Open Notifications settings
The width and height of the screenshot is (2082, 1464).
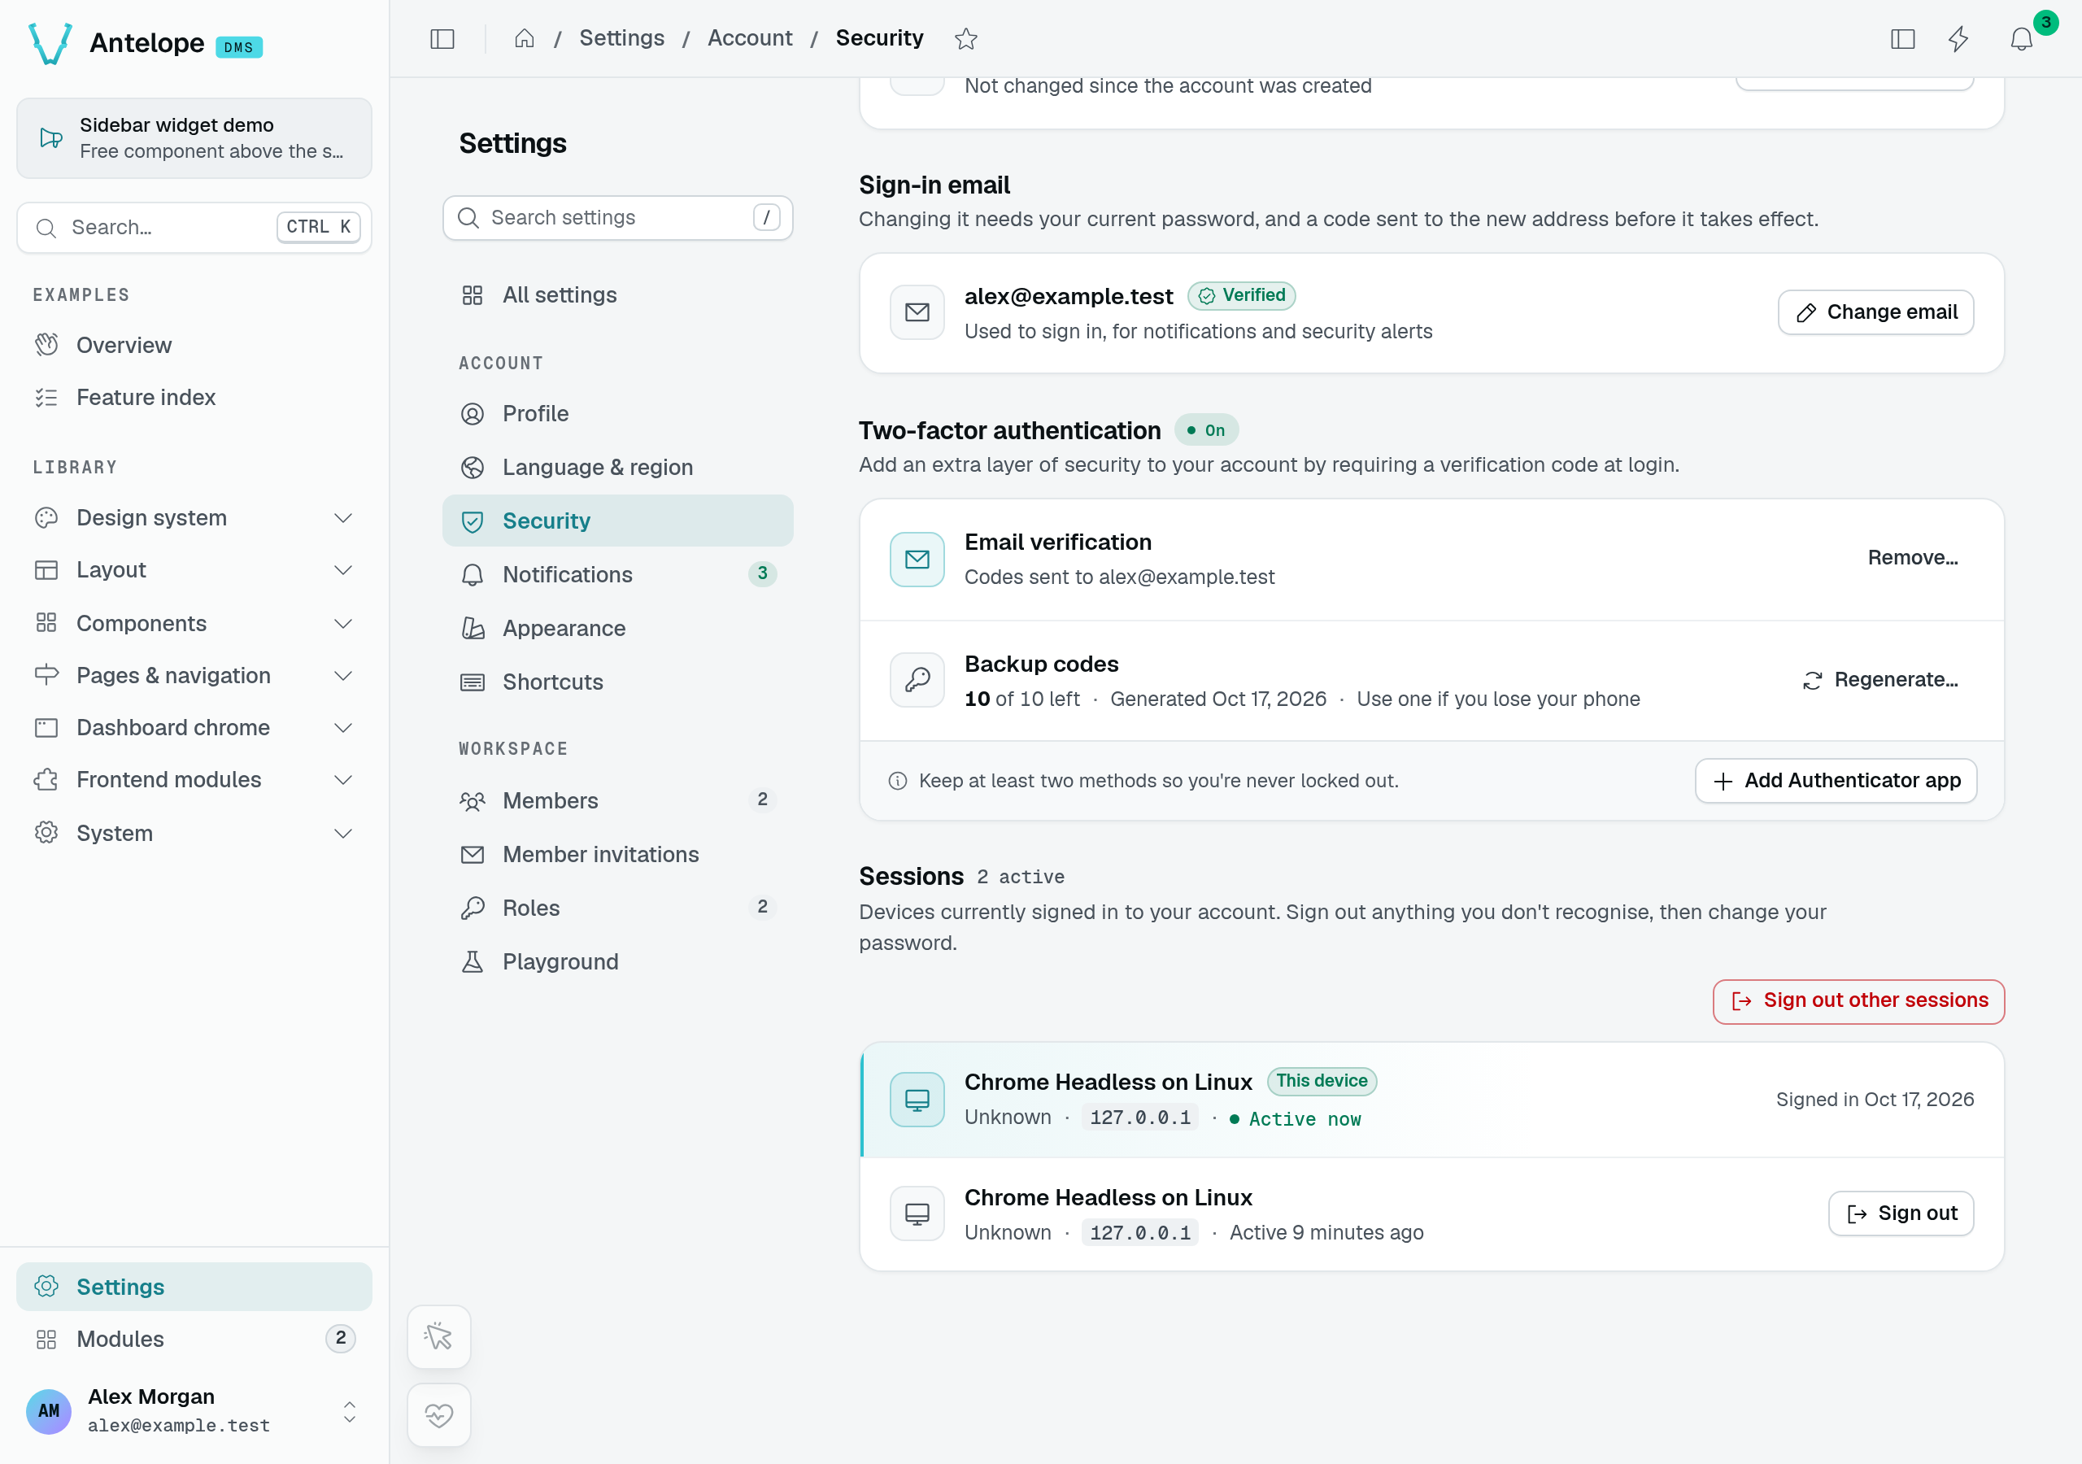[x=617, y=574]
